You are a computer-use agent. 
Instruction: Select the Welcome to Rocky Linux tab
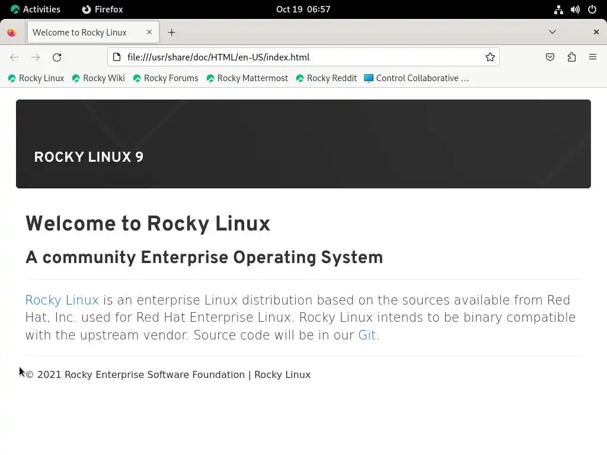pyautogui.click(x=93, y=33)
